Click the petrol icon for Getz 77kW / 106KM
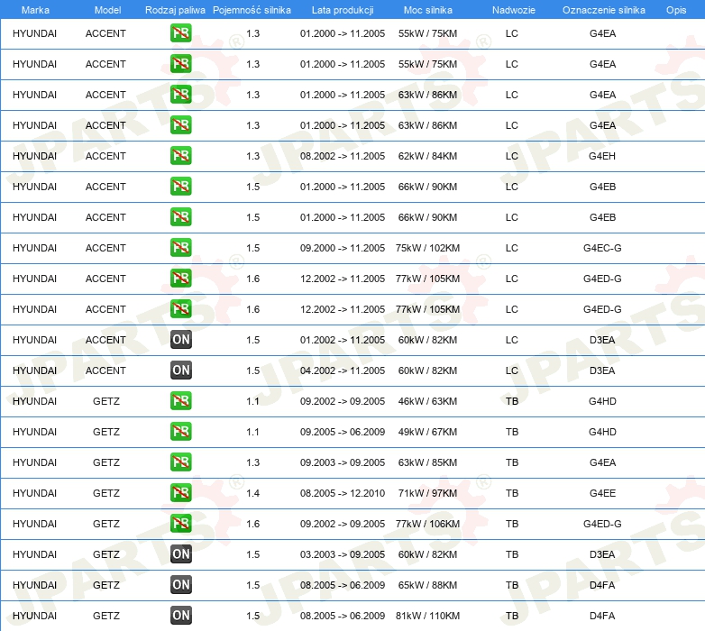The image size is (705, 631). [180, 523]
